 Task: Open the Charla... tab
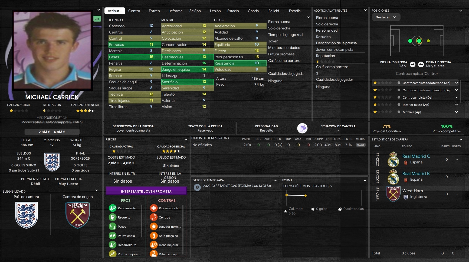(x=254, y=11)
